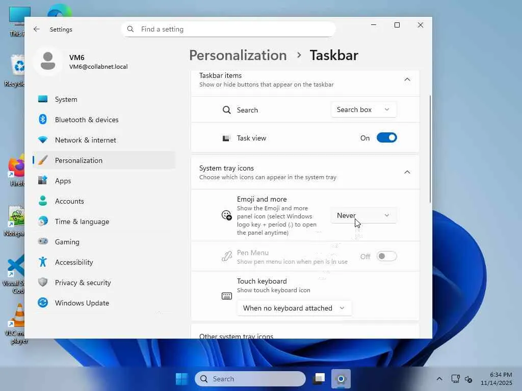Open the Emoji and more Never dropdown
The image size is (522, 391).
363,215
